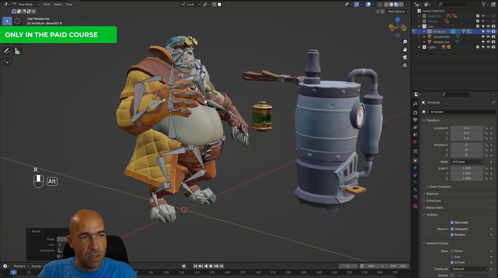The height and width of the screenshot is (278, 498).
Task: Click the viewport zoom magnifier icon
Action: point(405,41)
